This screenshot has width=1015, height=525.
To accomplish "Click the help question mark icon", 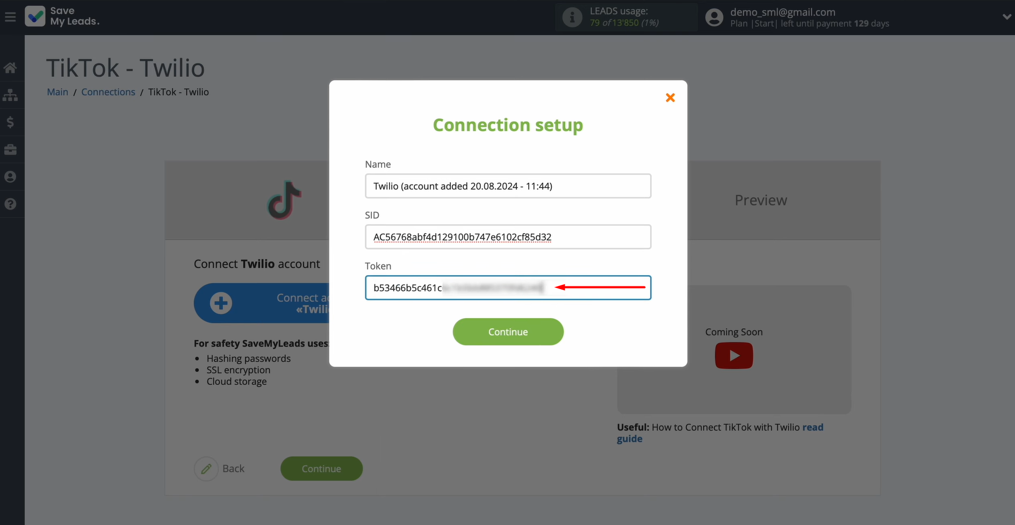I will (x=11, y=204).
